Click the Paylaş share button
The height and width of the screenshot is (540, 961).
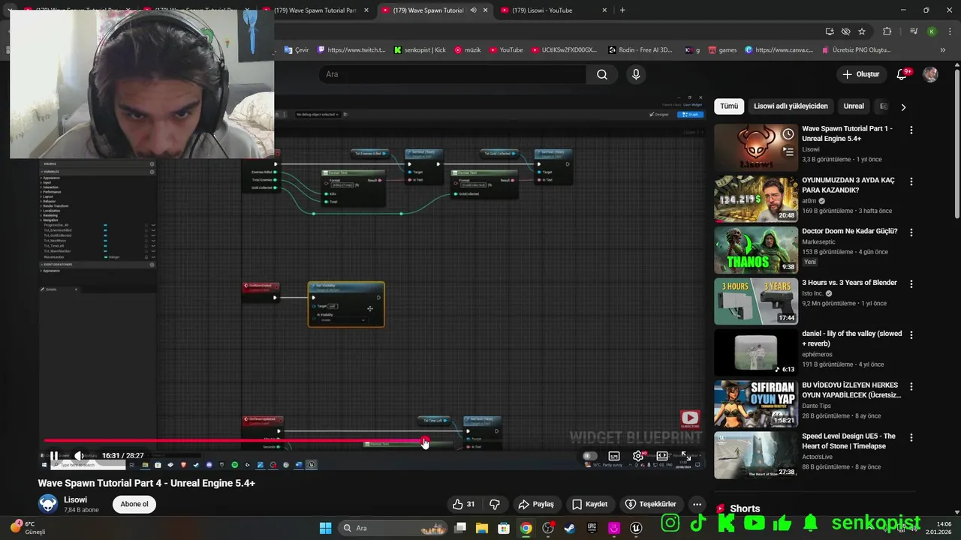coord(536,504)
